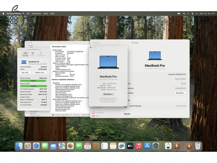Click the Low Power Mode Disabled row

(x=34, y=105)
